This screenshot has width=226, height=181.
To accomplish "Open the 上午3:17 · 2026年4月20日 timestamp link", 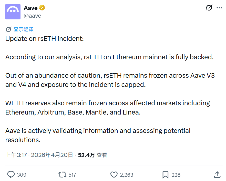I will pyautogui.click(x=39, y=155).
